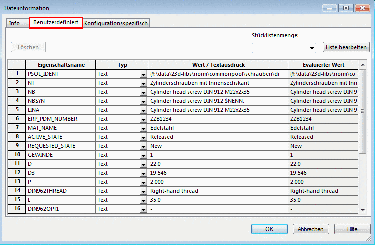This screenshot has height=245, width=375.
Task: Select row header number 1
Action: pos(17,74)
